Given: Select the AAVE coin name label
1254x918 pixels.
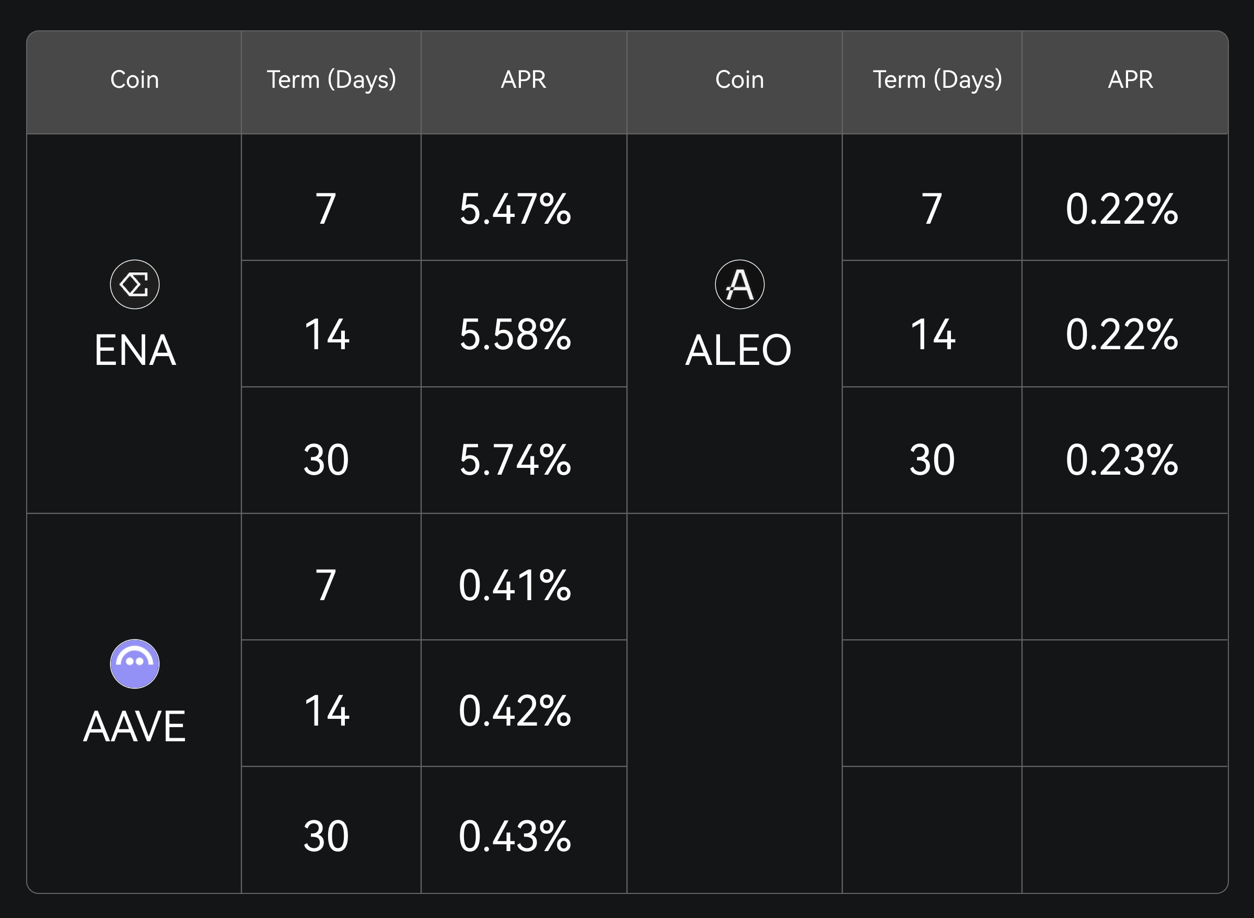Looking at the screenshot, I should pyautogui.click(x=134, y=727).
